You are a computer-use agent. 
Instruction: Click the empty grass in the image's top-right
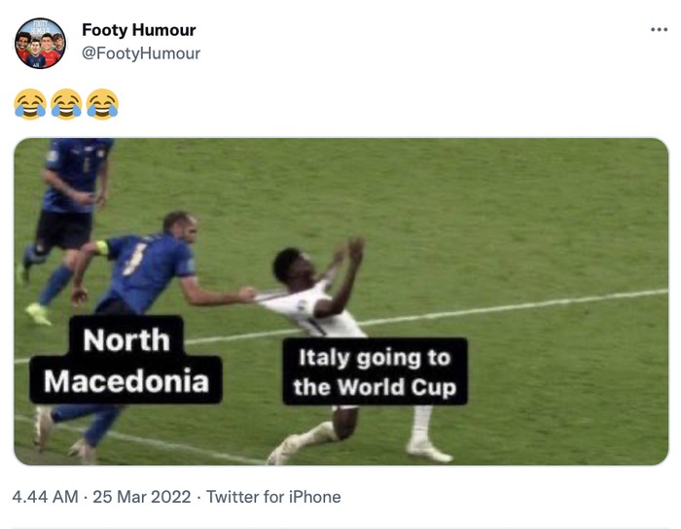[x=564, y=194]
